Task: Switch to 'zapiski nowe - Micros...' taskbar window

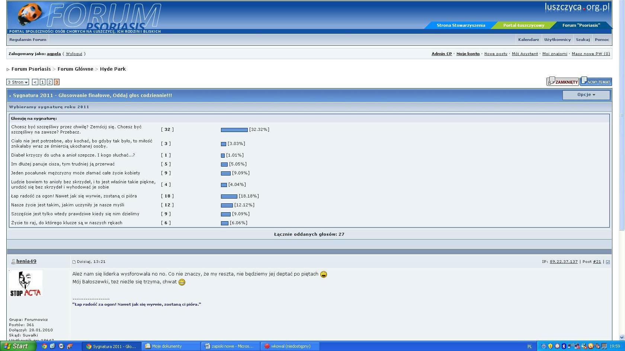Action: pyautogui.click(x=231, y=346)
